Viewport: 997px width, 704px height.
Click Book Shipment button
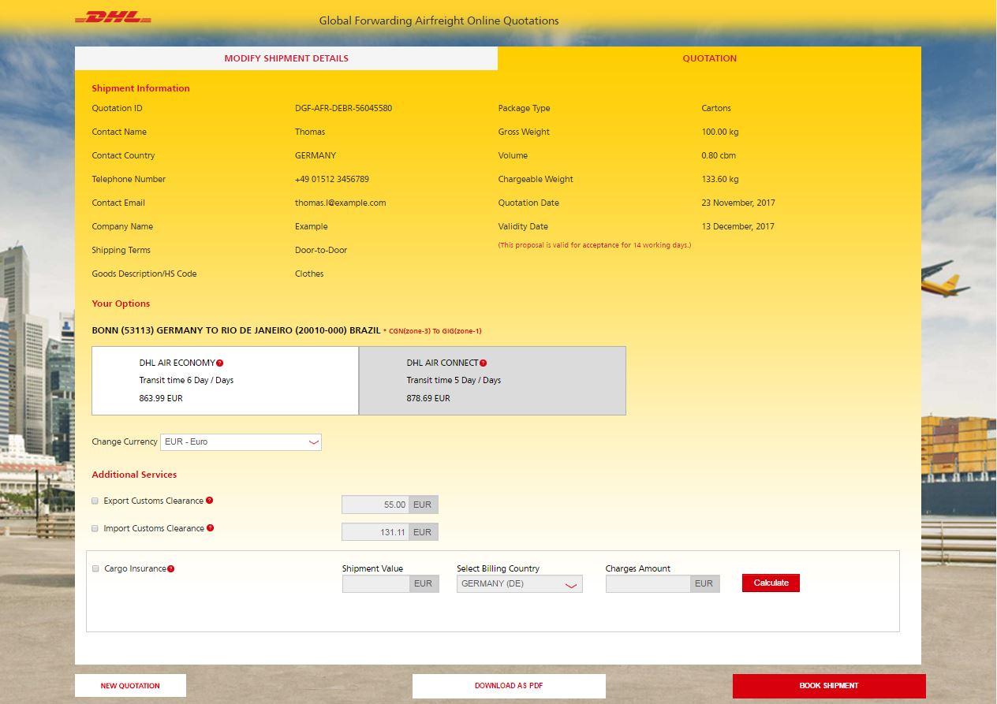click(829, 686)
